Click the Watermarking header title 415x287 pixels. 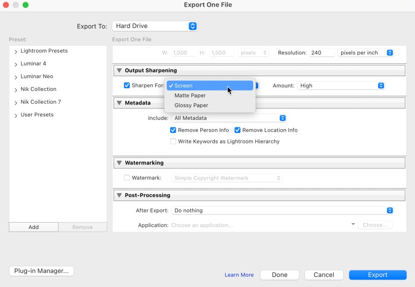coord(144,163)
